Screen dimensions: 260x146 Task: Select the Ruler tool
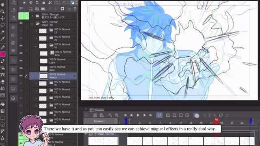click(x=2, y=131)
